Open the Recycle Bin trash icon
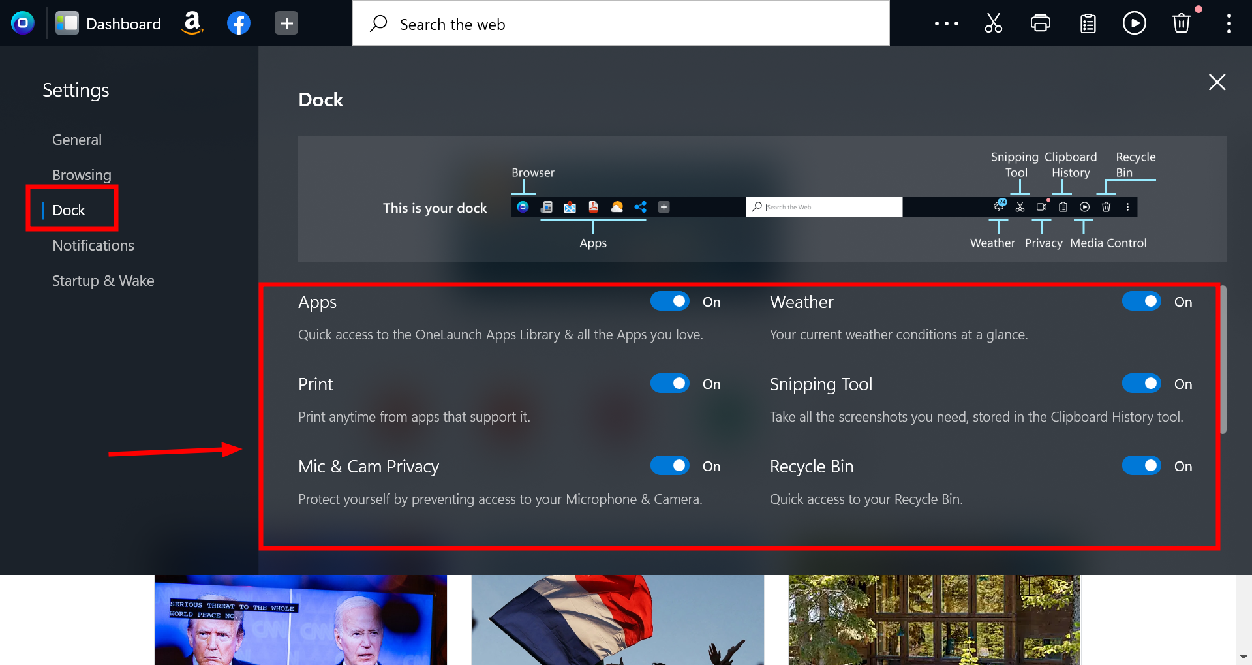The width and height of the screenshot is (1252, 665). (x=1181, y=23)
